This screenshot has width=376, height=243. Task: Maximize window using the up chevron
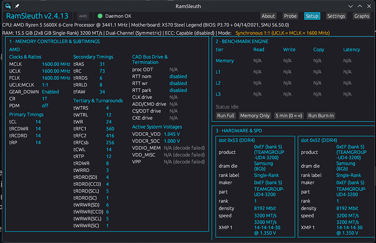360,6
